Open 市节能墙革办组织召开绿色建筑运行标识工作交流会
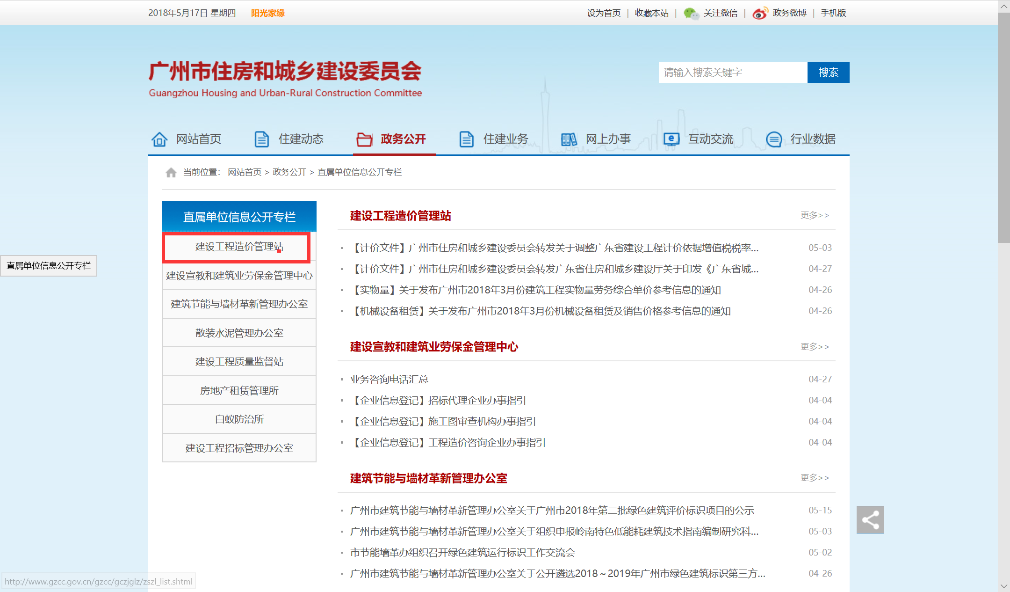 [x=462, y=553]
